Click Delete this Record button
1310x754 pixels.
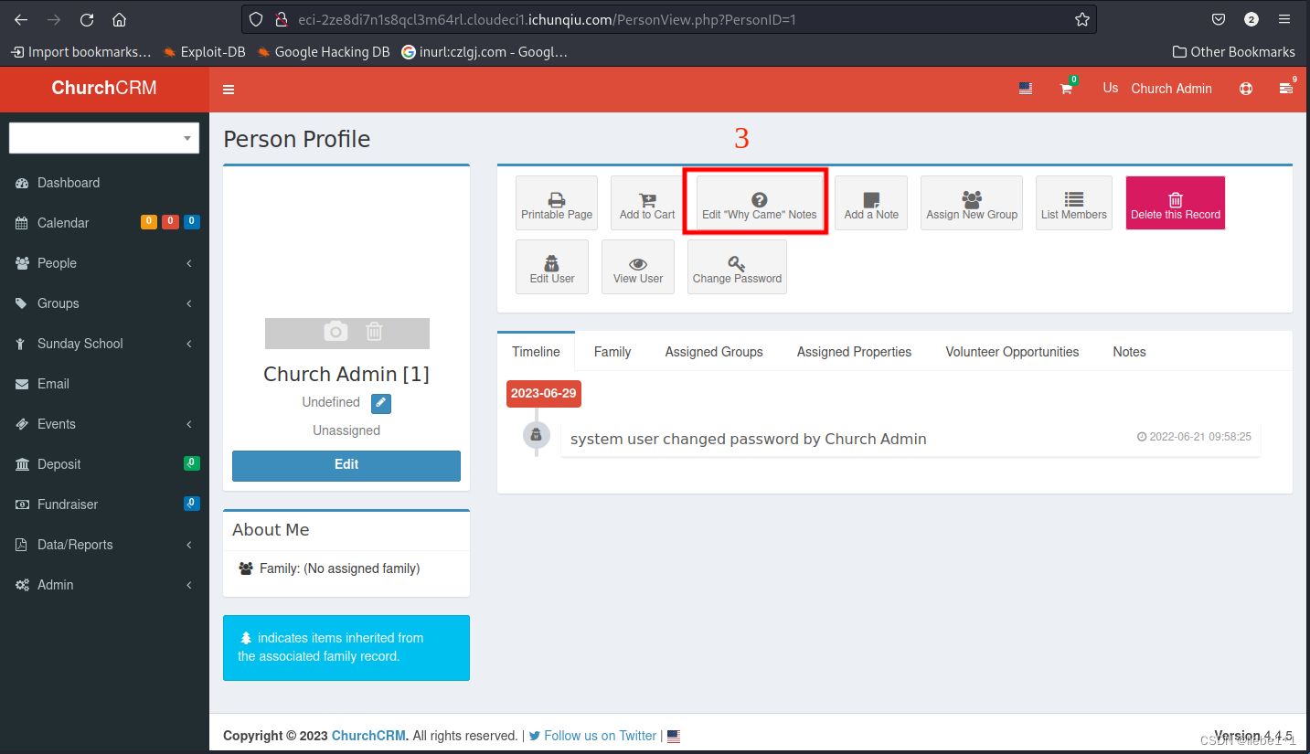pyautogui.click(x=1176, y=203)
